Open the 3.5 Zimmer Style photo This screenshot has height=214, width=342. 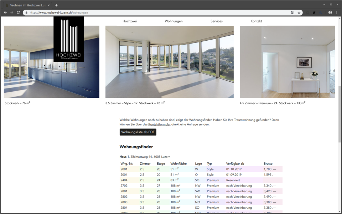click(x=170, y=62)
